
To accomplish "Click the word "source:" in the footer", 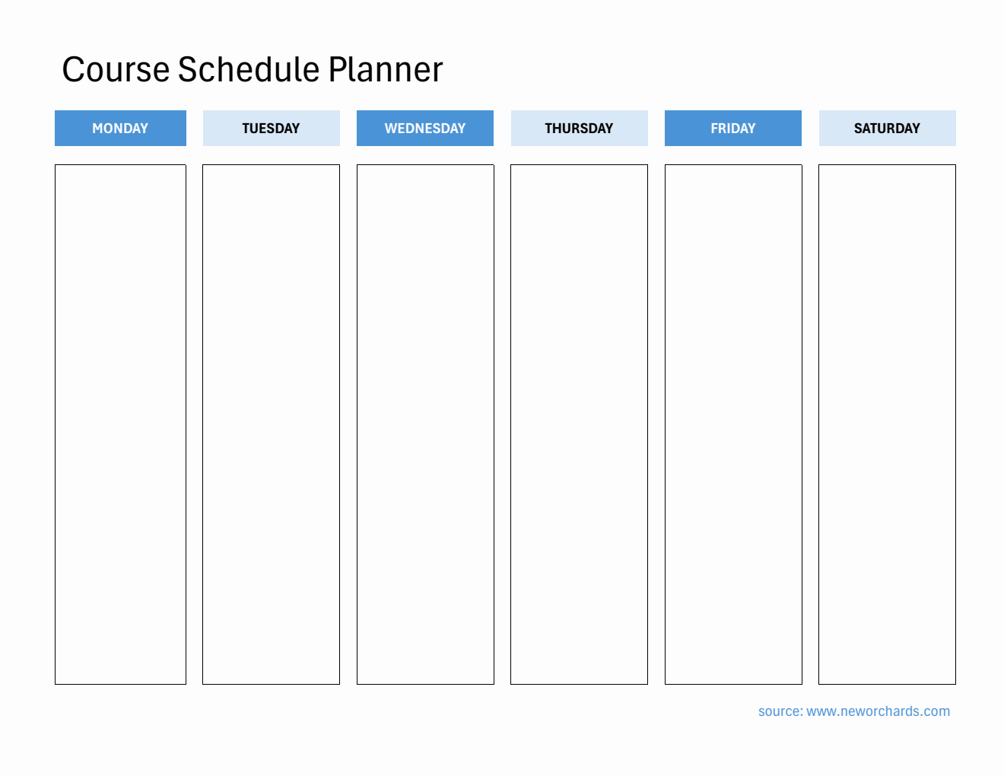I will click(x=780, y=711).
